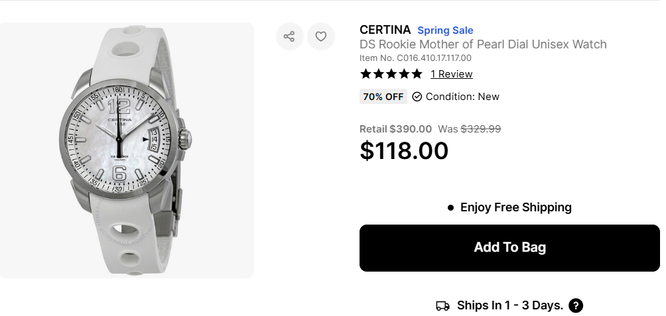Click the white watch product image
Screen dimensions: 666x316
(x=127, y=150)
